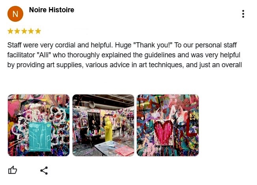Open the teal skyline canvas photo

point(39,125)
